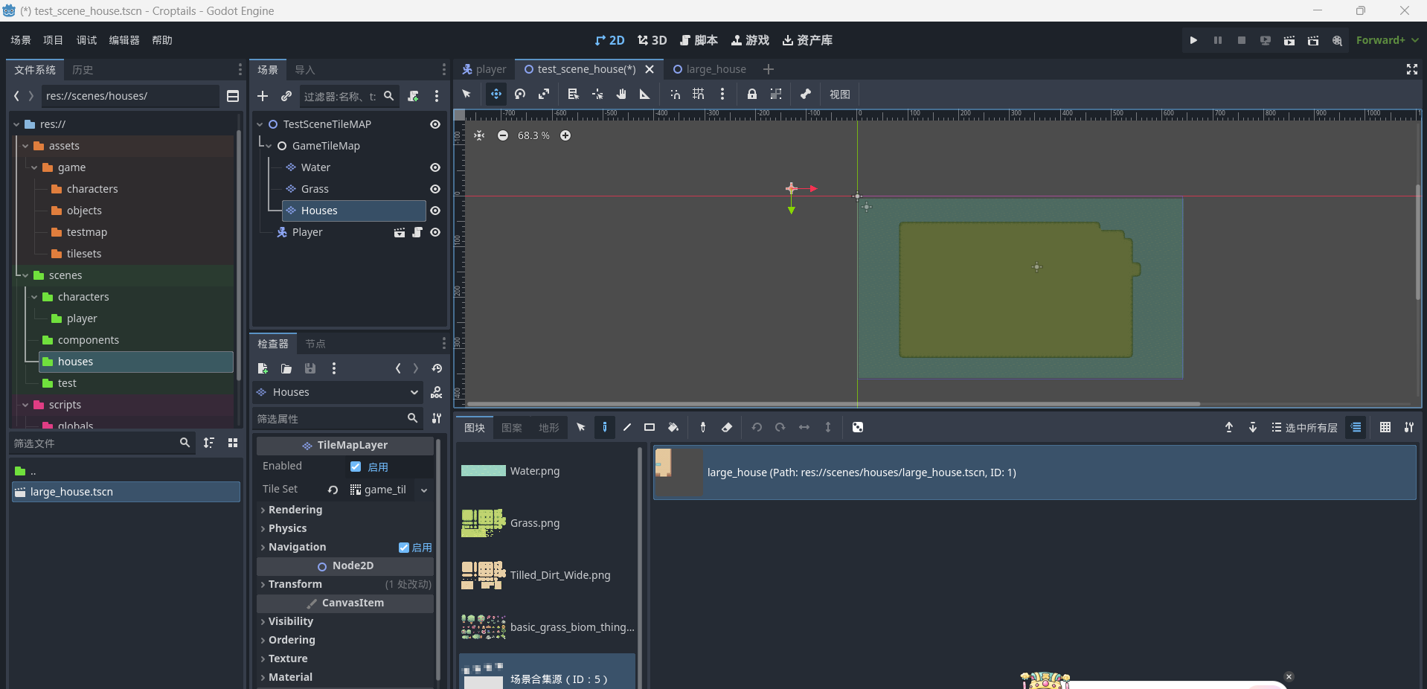Switch to the 3D workspace button

[x=652, y=40]
